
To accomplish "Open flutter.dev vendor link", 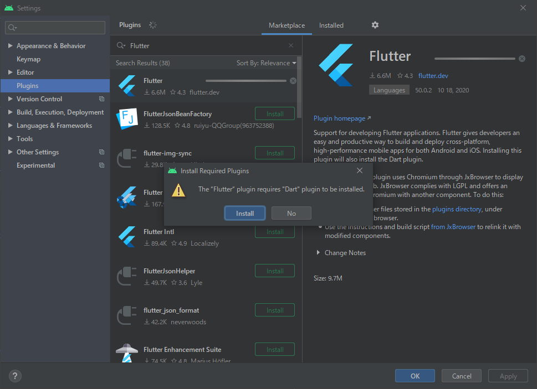I will coord(433,76).
